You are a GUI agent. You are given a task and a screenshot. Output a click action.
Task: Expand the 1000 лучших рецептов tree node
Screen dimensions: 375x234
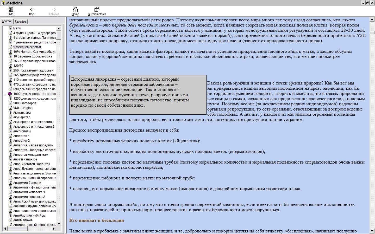tap(5, 94)
